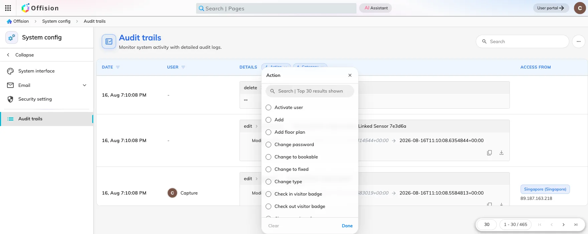The height and width of the screenshot is (234, 588).
Task: Select the Change to fixed radio option
Action: click(268, 169)
